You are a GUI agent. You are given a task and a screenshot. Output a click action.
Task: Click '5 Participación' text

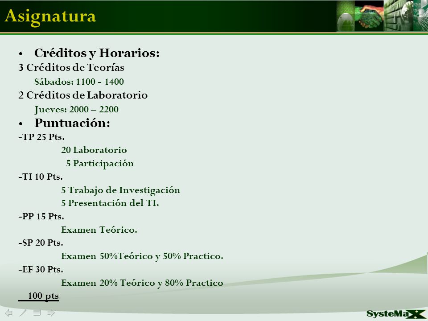[x=100, y=164]
